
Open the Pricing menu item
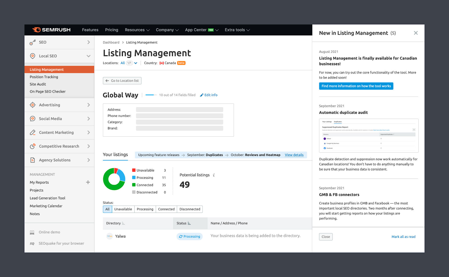tap(112, 30)
